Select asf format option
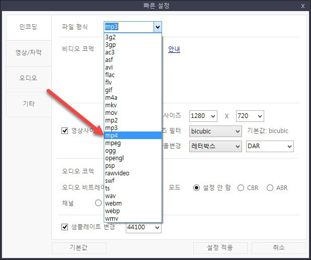Image resolution: width=311 pixels, height=260 pixels. pos(133,60)
